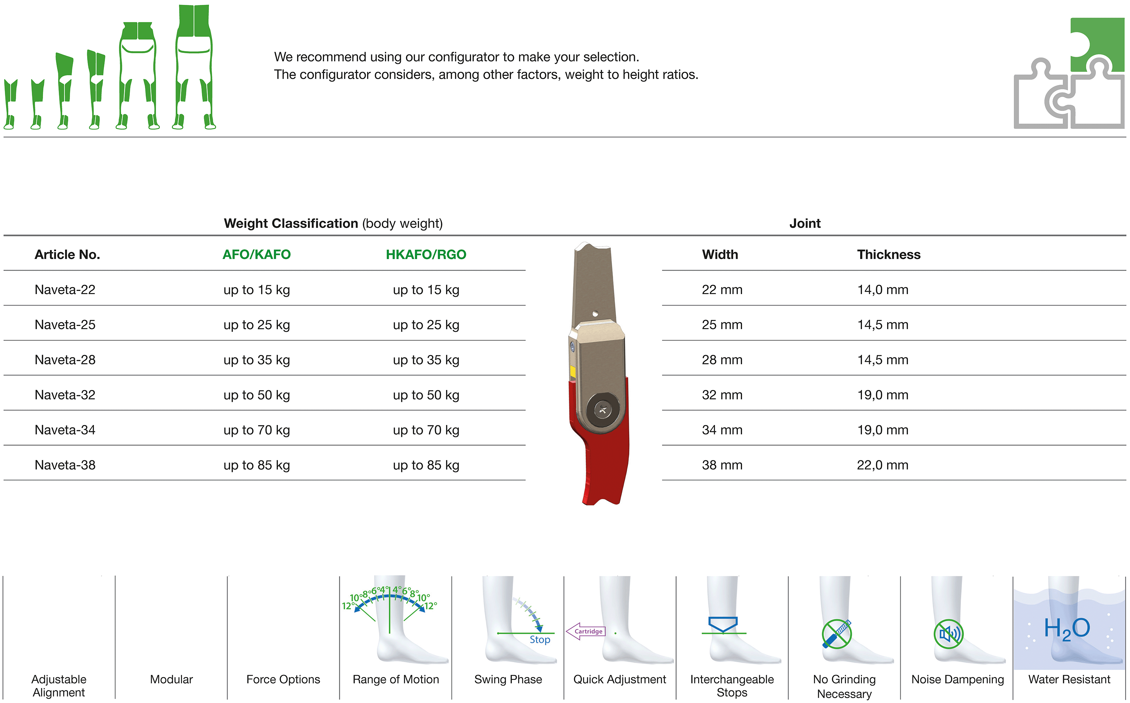Viewport: 1130px width, 703px height.
Task: Click the Width column header
Action: point(720,254)
